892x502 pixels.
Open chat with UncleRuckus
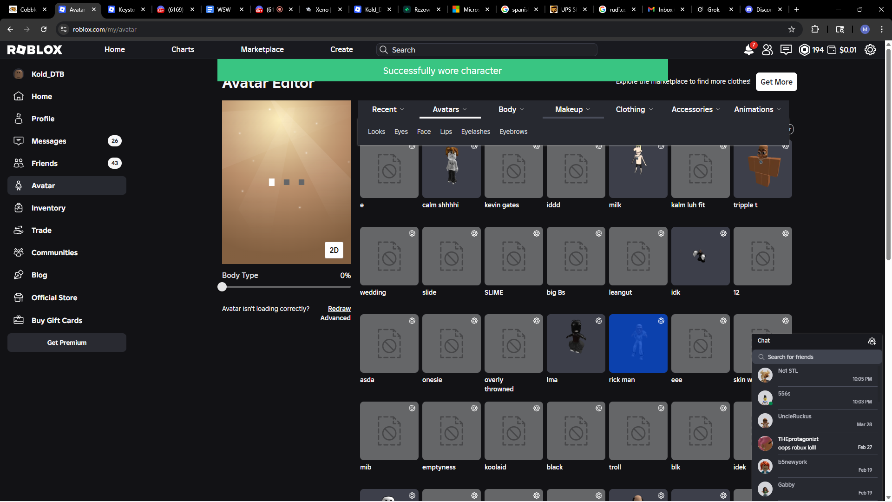point(817,420)
